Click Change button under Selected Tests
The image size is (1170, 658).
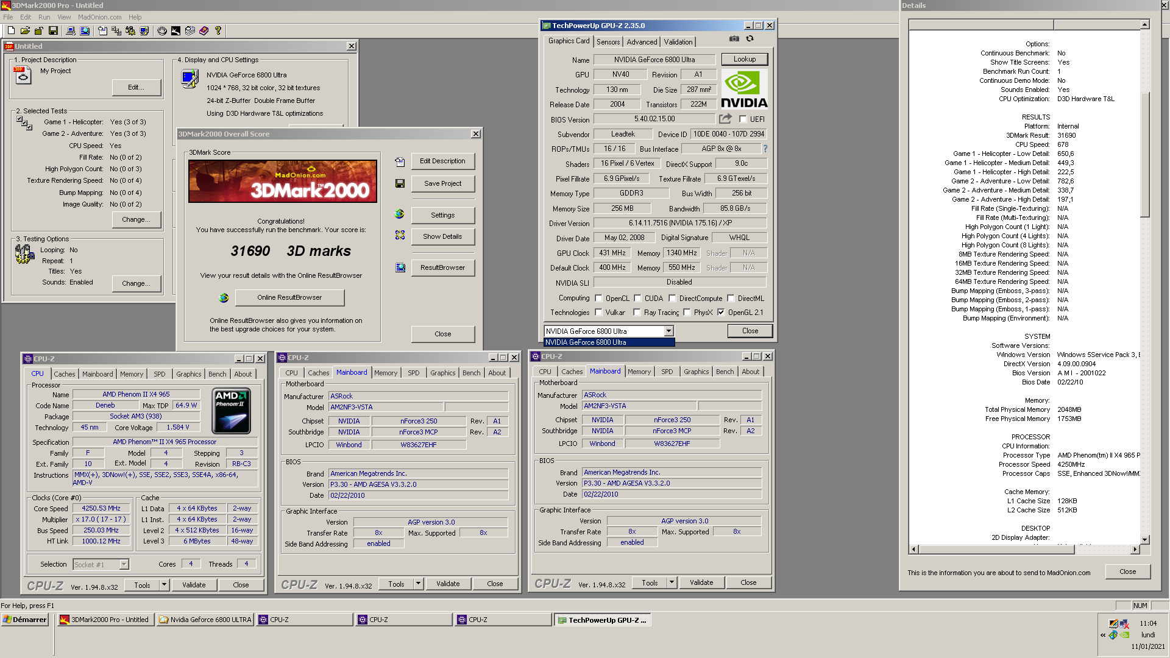click(x=136, y=219)
